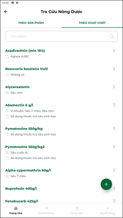The height and width of the screenshot is (218, 123).
Task: Open more options for Azadirachtin (min 15%)
Action: click(114, 50)
